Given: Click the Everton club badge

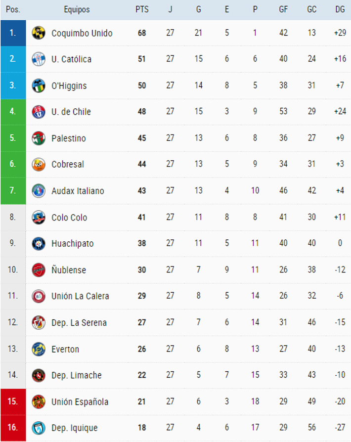Looking at the screenshot, I should [38, 349].
